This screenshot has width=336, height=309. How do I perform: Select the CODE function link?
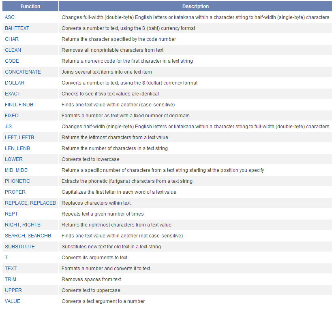[x=12, y=61]
